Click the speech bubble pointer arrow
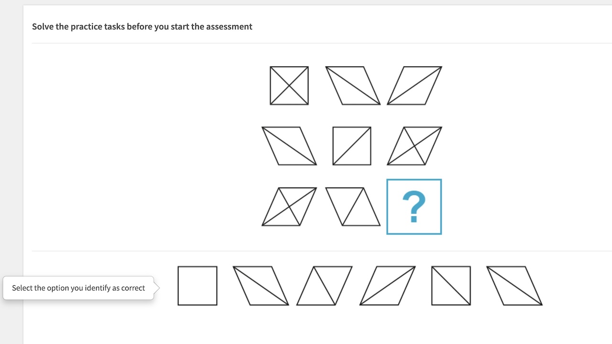The height and width of the screenshot is (344, 612). click(156, 288)
